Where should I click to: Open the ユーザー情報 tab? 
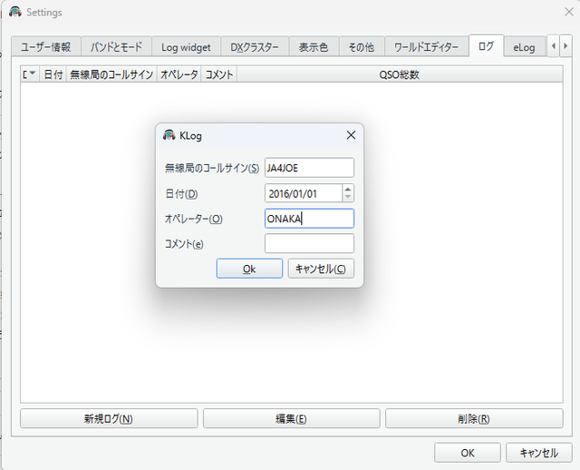(46, 46)
